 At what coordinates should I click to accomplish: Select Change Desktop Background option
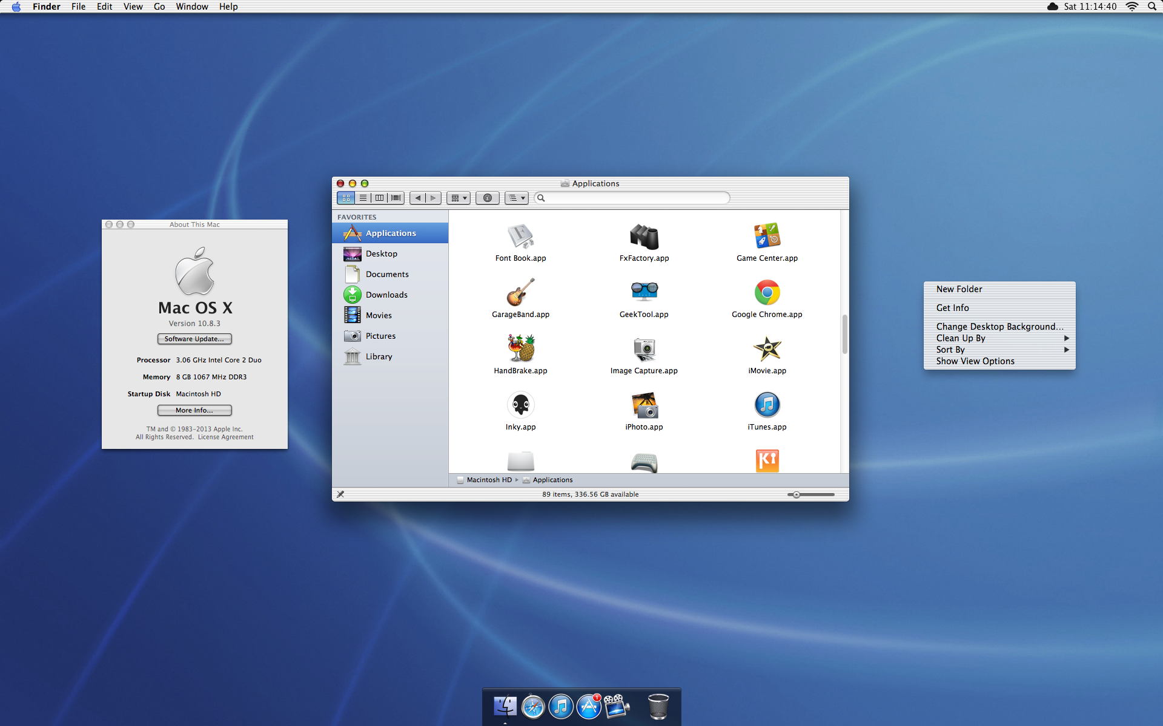coord(999,327)
